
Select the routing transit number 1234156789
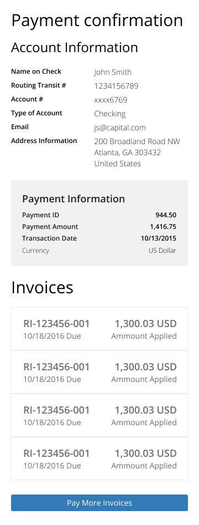[116, 86]
